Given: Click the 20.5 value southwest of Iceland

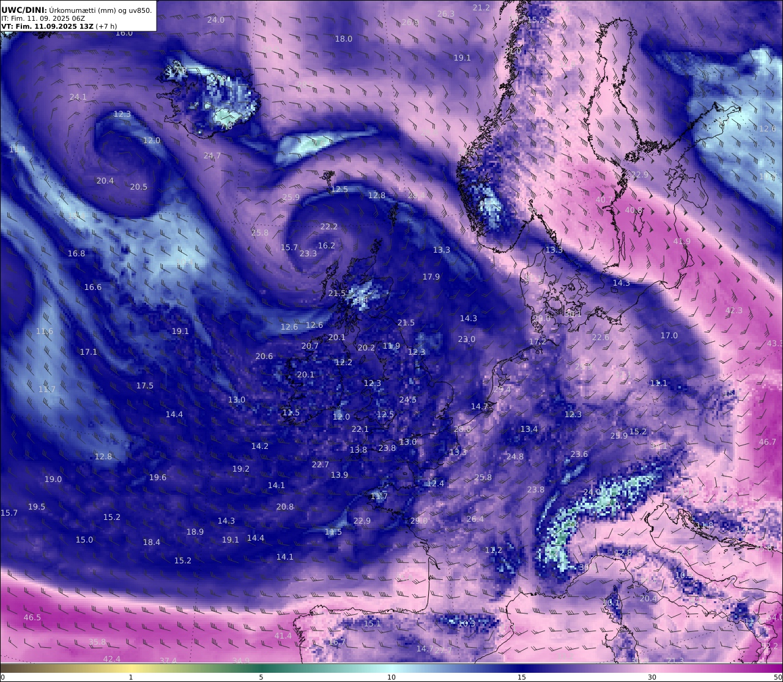Looking at the screenshot, I should pyautogui.click(x=139, y=187).
